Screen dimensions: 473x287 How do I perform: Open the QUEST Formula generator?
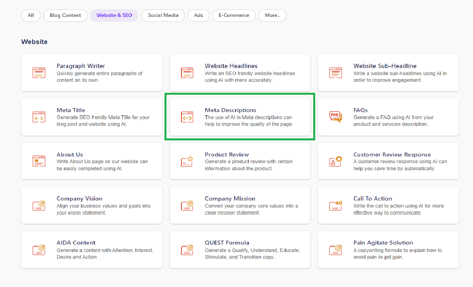click(240, 249)
